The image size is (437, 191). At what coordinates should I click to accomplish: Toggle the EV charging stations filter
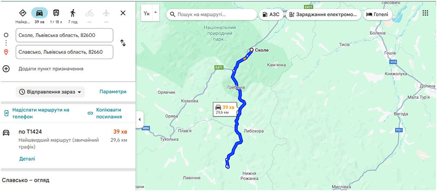[x=324, y=14]
